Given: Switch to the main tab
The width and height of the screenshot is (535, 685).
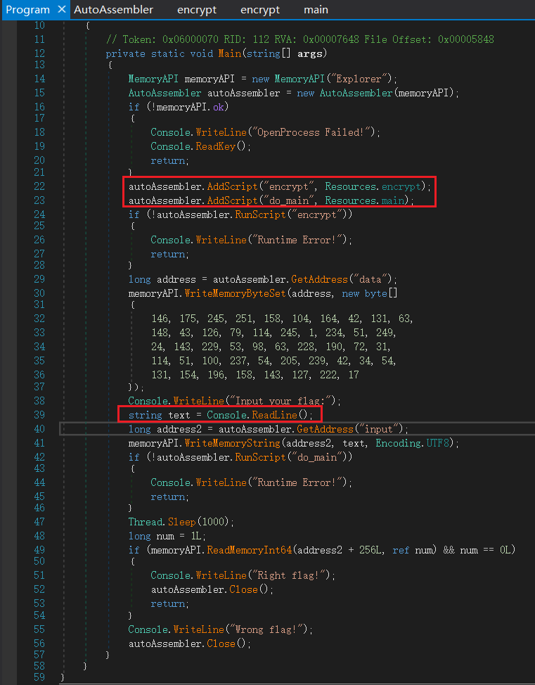Looking at the screenshot, I should (316, 10).
